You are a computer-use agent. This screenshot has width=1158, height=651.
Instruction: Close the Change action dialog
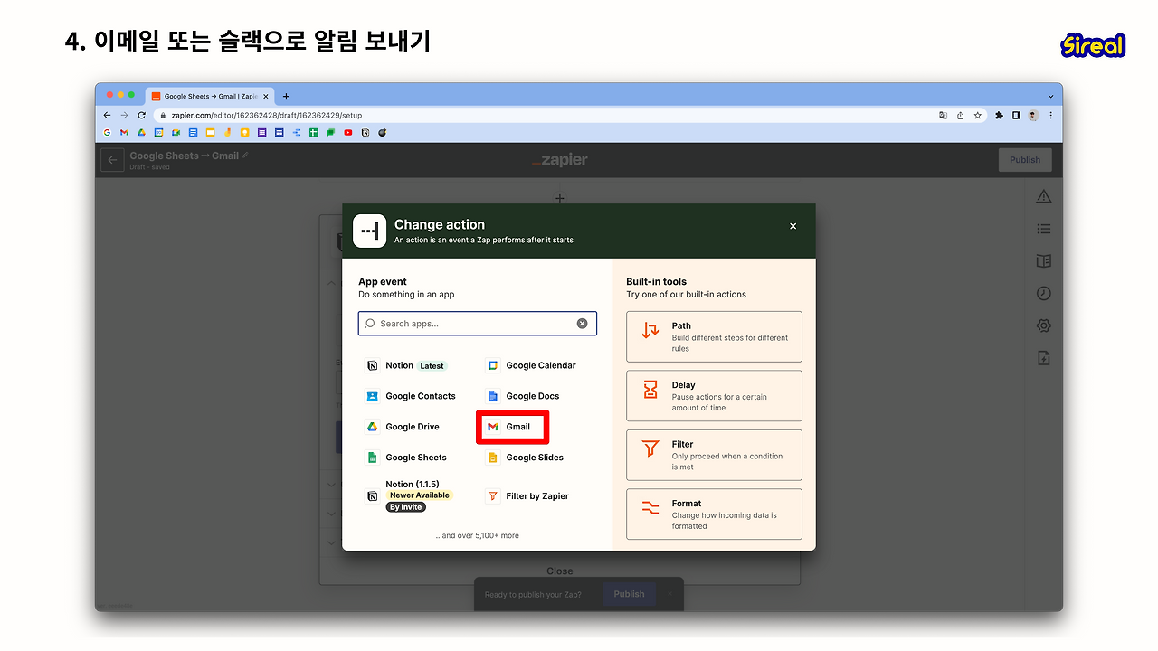[793, 226]
